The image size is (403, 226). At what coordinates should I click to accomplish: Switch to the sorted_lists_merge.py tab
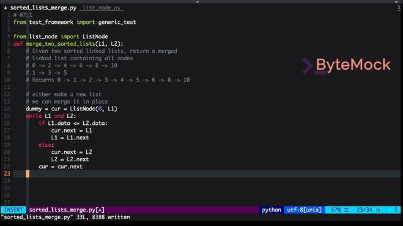point(43,8)
